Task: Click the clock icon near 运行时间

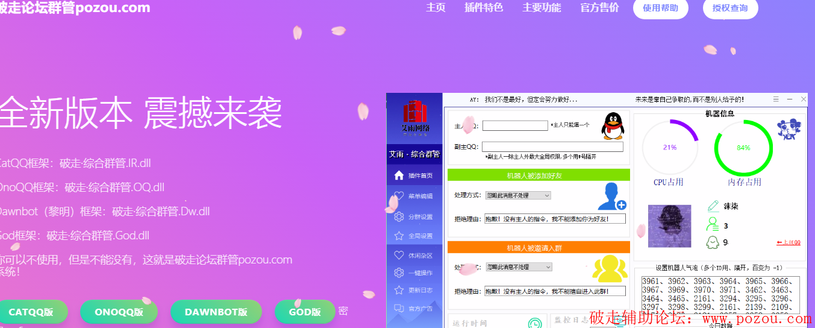Action: tap(534, 324)
